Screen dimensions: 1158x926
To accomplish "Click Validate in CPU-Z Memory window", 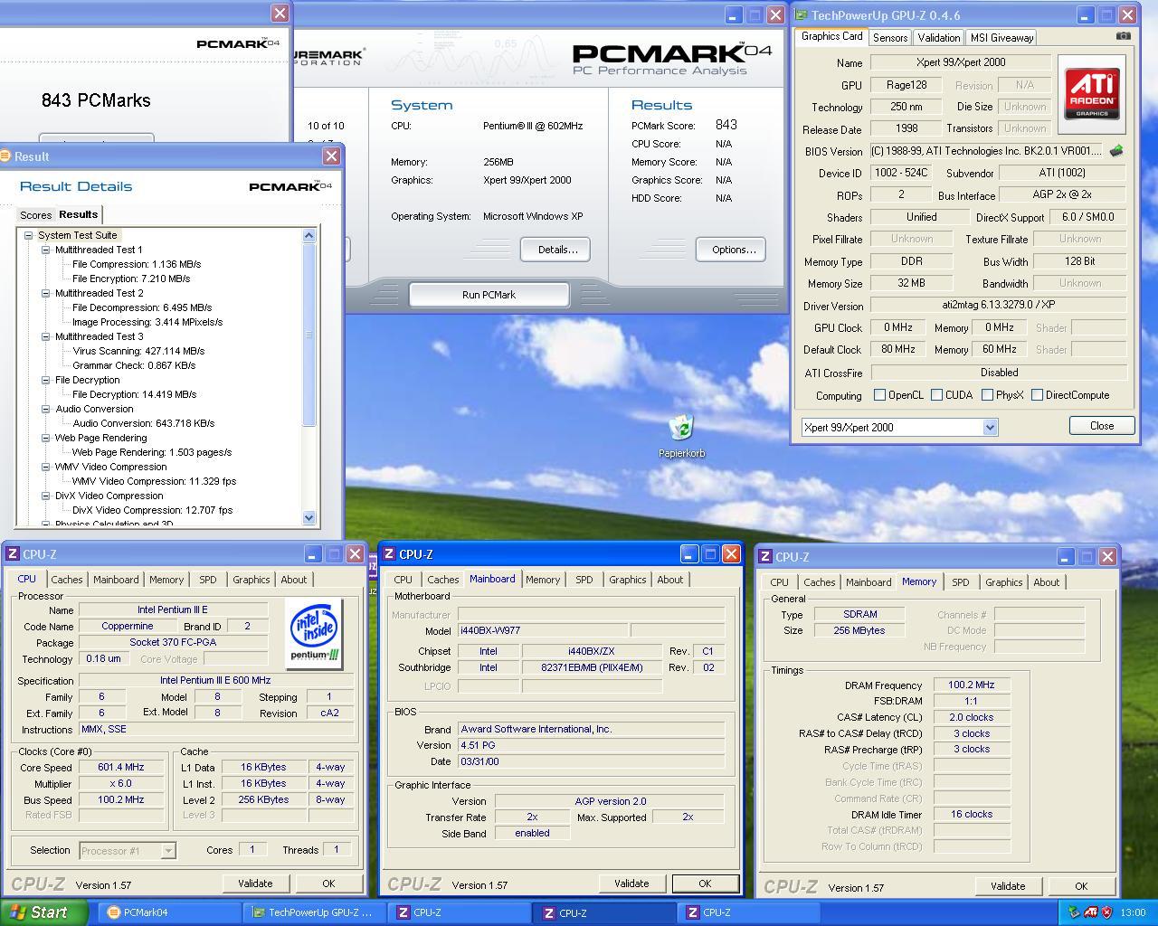I will point(1008,886).
